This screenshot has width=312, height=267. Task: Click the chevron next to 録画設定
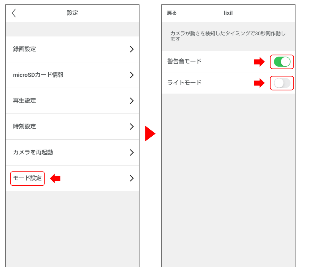(132, 49)
